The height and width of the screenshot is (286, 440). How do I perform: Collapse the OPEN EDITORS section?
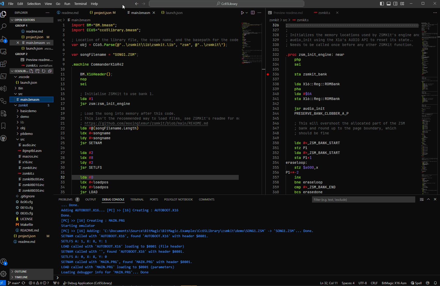pyautogui.click(x=31, y=20)
